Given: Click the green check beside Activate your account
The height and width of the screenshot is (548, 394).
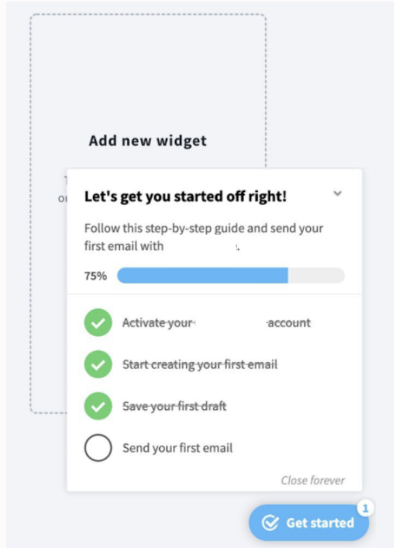Looking at the screenshot, I should tap(98, 323).
